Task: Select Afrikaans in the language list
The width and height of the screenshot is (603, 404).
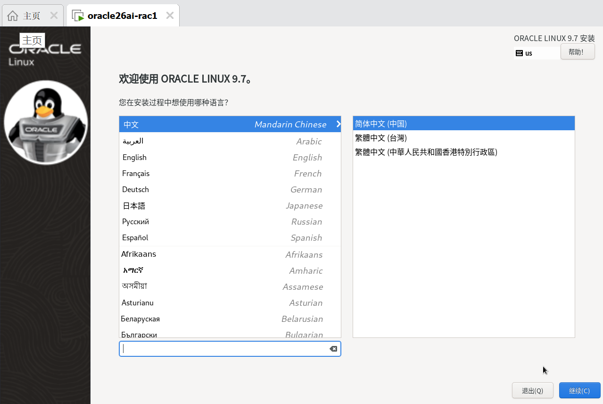Action: pos(230,254)
